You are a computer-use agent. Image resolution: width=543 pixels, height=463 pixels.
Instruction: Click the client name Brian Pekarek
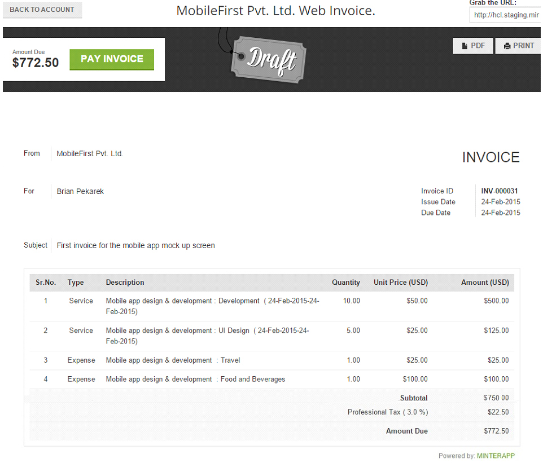pyautogui.click(x=80, y=192)
